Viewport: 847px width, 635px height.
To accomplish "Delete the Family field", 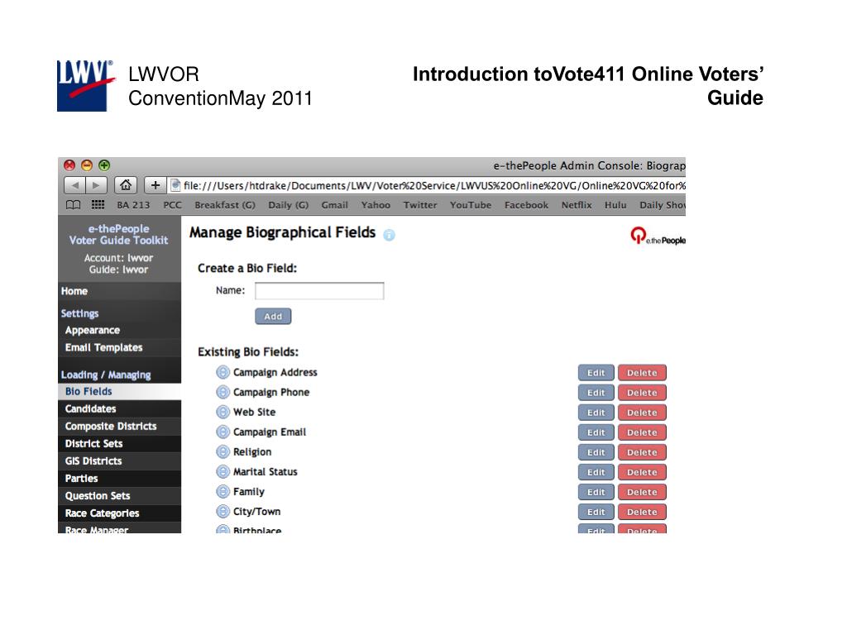I will click(x=642, y=493).
